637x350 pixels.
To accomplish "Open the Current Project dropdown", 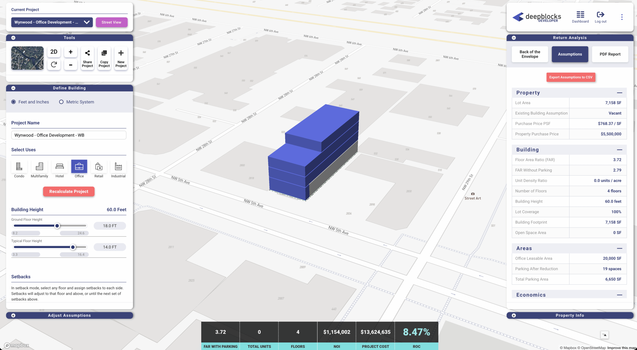I will [x=52, y=22].
